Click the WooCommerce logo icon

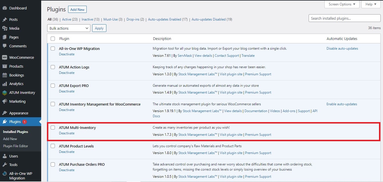[x=5, y=57]
